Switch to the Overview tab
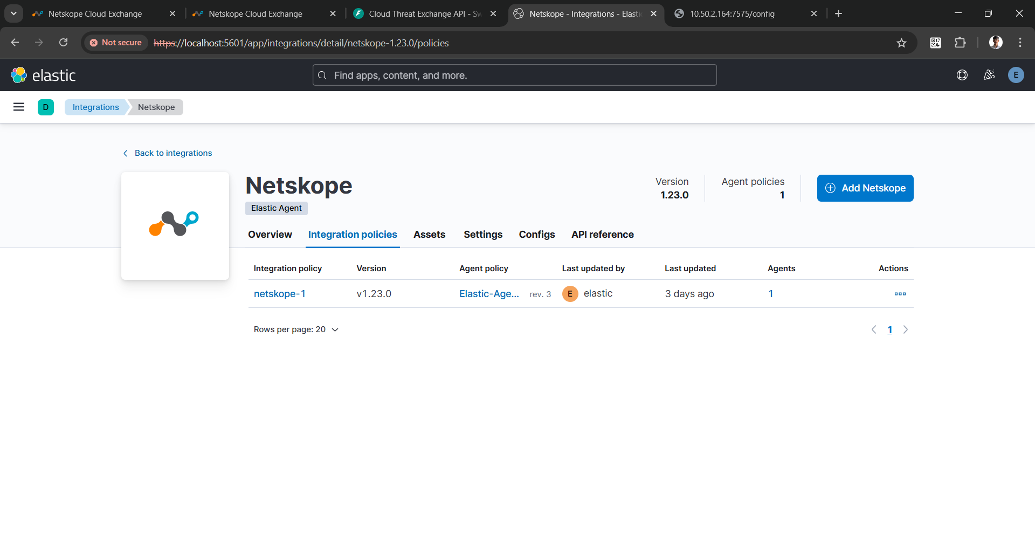This screenshot has height=550, width=1035. [270, 235]
